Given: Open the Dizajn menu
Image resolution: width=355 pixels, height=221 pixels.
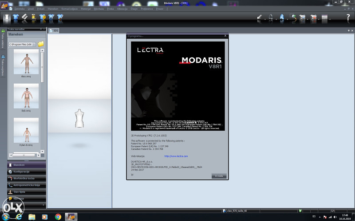Looking at the screenshot, I should click(134, 9).
